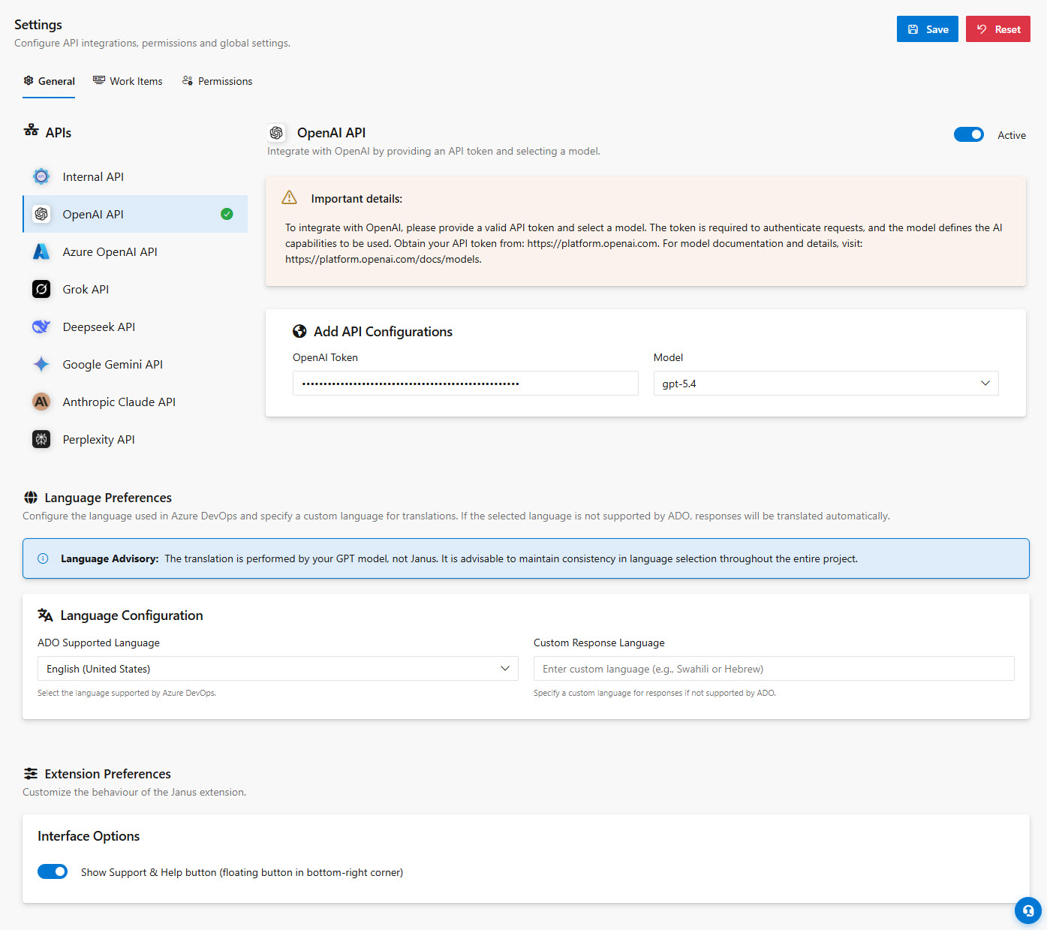The width and height of the screenshot is (1047, 930).
Task: Expand the Model selection chevron
Action: (x=985, y=383)
